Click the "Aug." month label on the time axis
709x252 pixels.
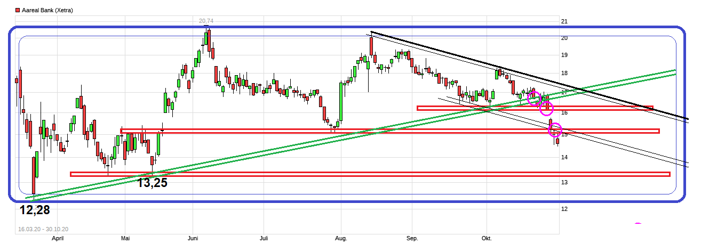341,239
